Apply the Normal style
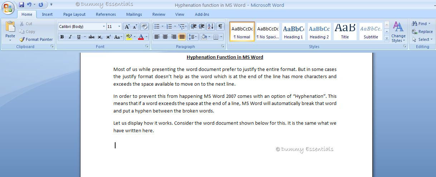 coord(242,32)
